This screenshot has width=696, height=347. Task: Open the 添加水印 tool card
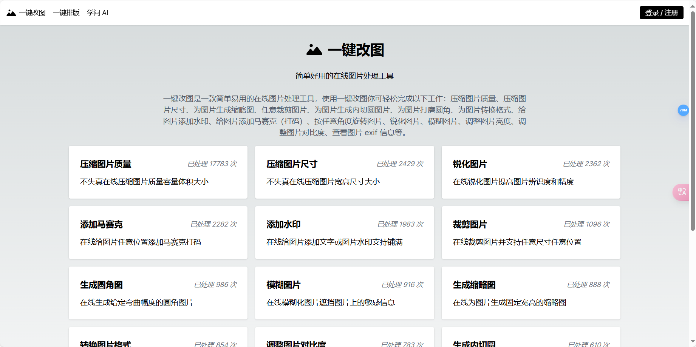click(344, 233)
